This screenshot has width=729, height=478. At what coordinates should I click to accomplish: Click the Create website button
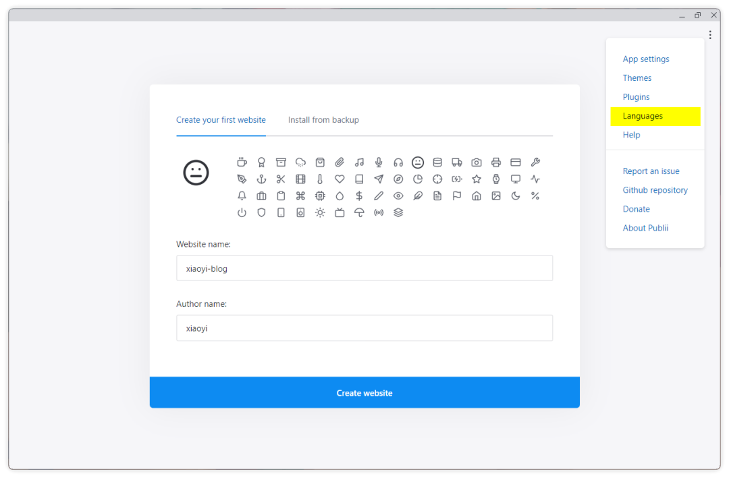pyautogui.click(x=364, y=392)
